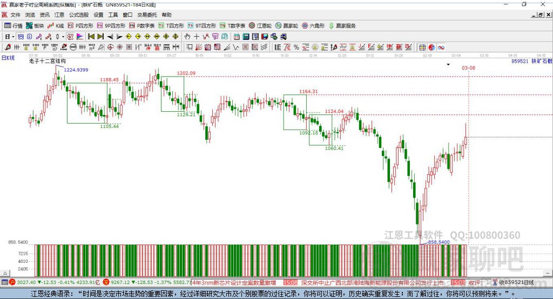Expand the candlestick style dropdown arrow

(x=63, y=36)
